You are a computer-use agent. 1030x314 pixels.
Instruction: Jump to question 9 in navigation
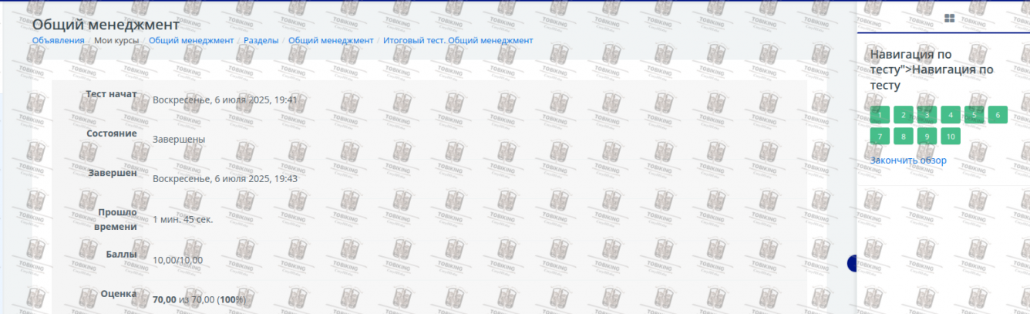(927, 136)
